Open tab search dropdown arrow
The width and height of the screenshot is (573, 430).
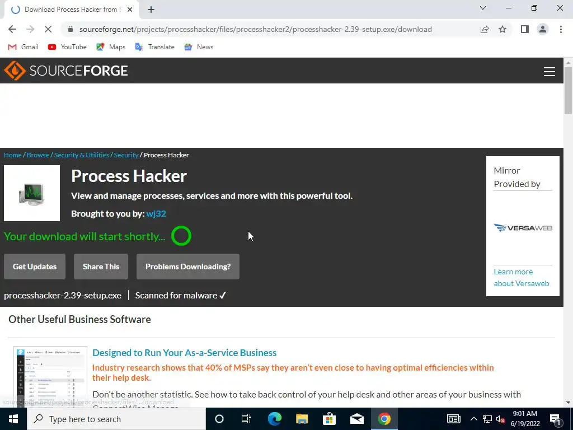click(483, 8)
